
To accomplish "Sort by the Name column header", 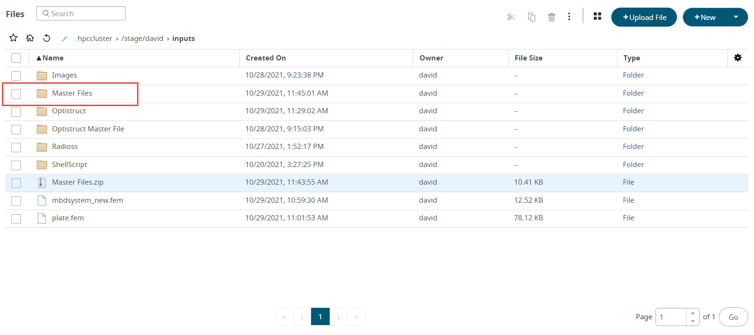I will 53,58.
